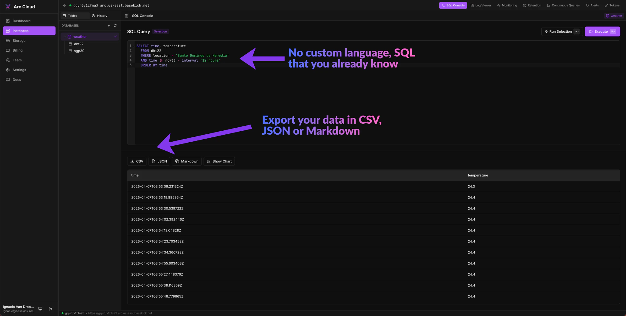Select the cell 2026-04-07T03:53:19.885364Z

157,198
